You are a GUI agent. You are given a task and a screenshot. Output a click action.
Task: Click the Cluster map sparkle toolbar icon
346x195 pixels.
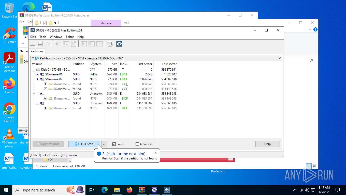click(74, 44)
